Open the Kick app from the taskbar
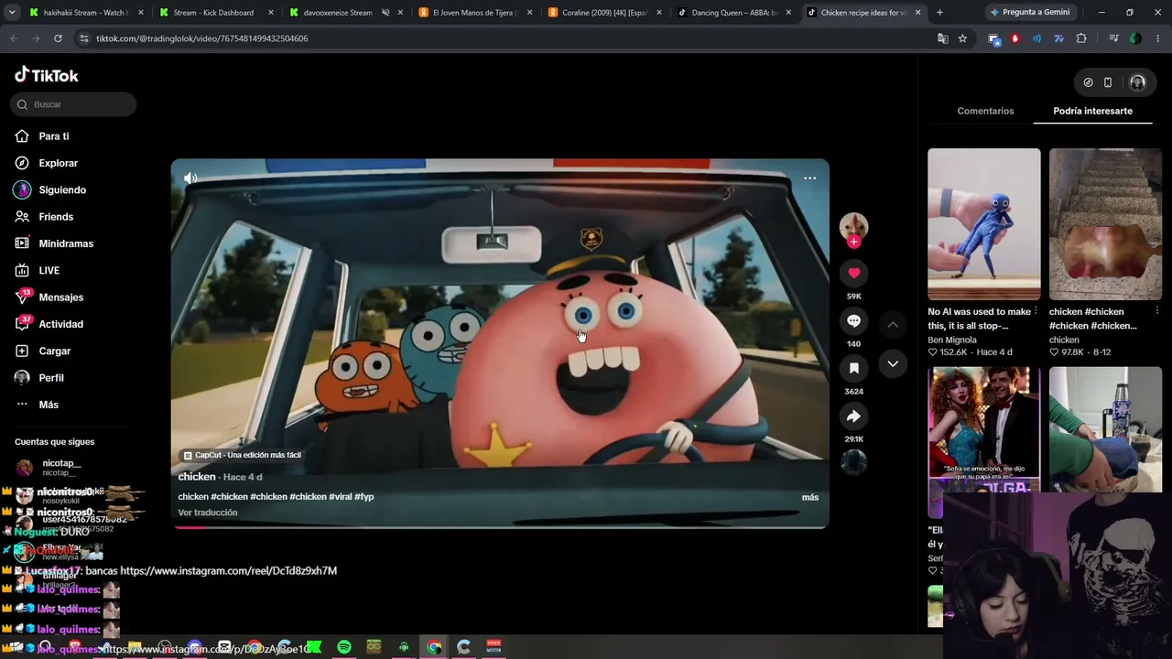 [x=314, y=647]
